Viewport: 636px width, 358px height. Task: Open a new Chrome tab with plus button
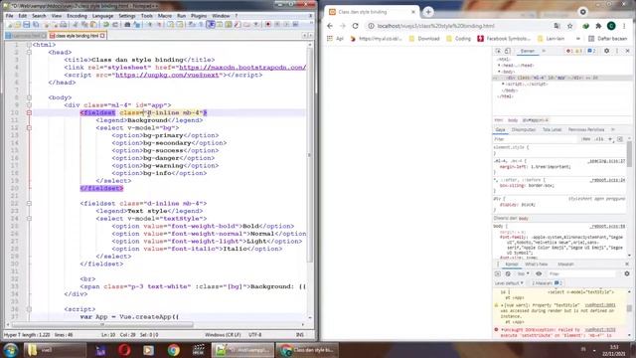click(428, 12)
